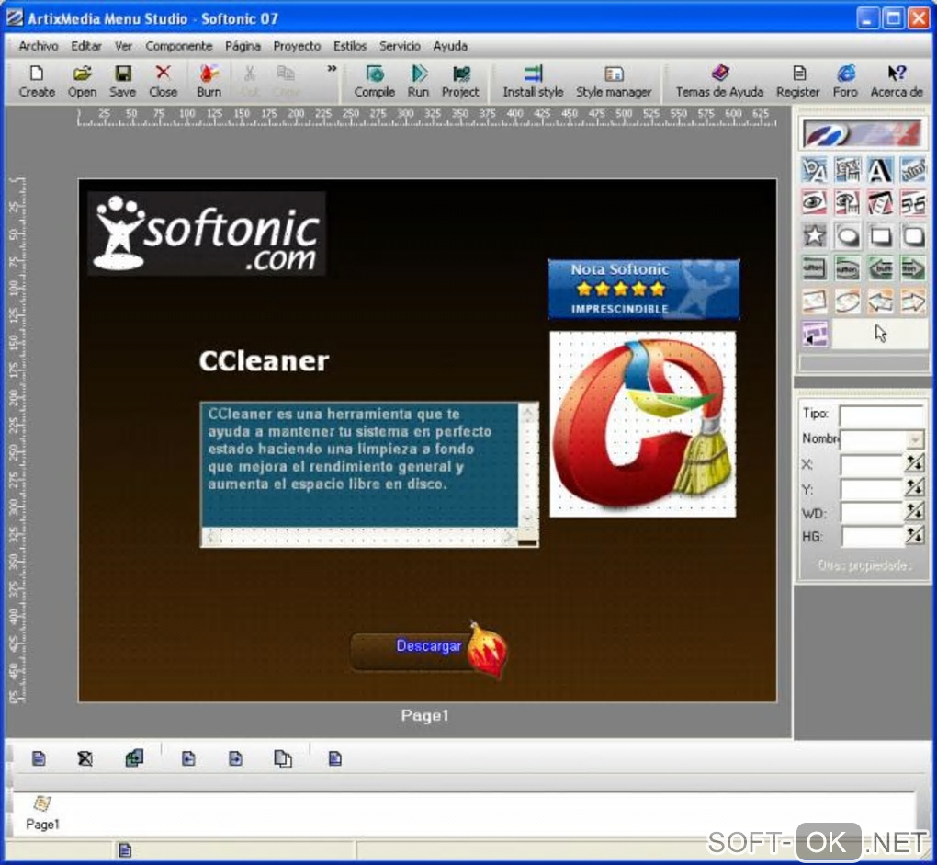Run the project with the Run icon
The height and width of the screenshot is (865, 937).
click(418, 81)
